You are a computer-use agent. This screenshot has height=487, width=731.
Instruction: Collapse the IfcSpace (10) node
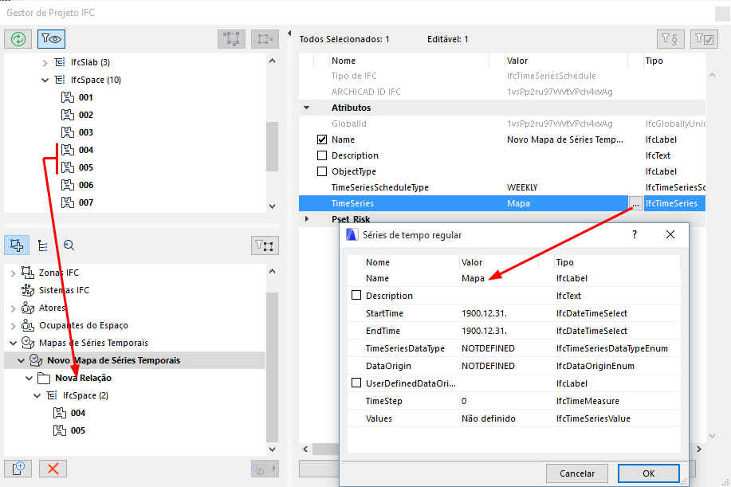coord(45,81)
